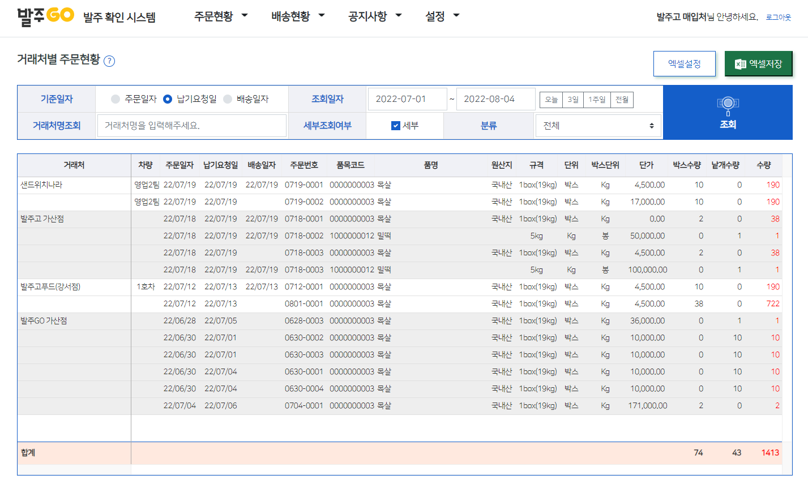Open the 분류 dropdown showing 전체
The width and height of the screenshot is (808, 488).
point(598,126)
